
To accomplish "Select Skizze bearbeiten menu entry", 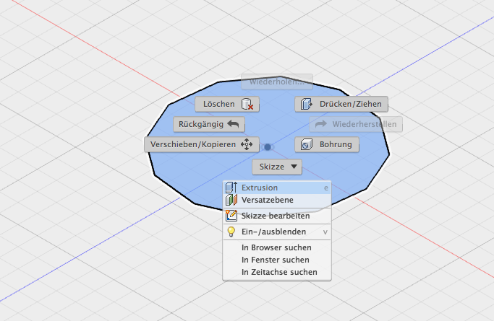I will pyautogui.click(x=277, y=216).
